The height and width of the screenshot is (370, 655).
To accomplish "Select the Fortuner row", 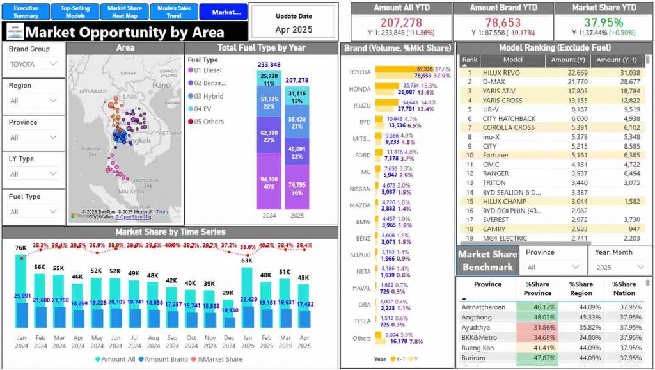I will [551, 155].
